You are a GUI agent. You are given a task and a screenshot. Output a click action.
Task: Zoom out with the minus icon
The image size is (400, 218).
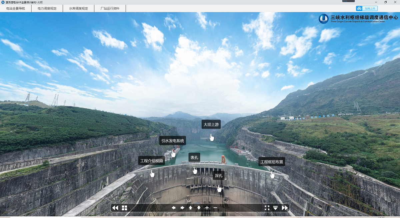point(215,208)
